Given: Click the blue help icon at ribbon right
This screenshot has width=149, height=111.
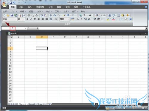Looking at the screenshot, I should [x=146, y=7].
